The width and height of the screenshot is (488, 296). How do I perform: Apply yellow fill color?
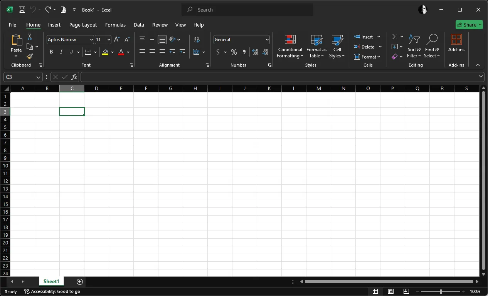coord(105,52)
